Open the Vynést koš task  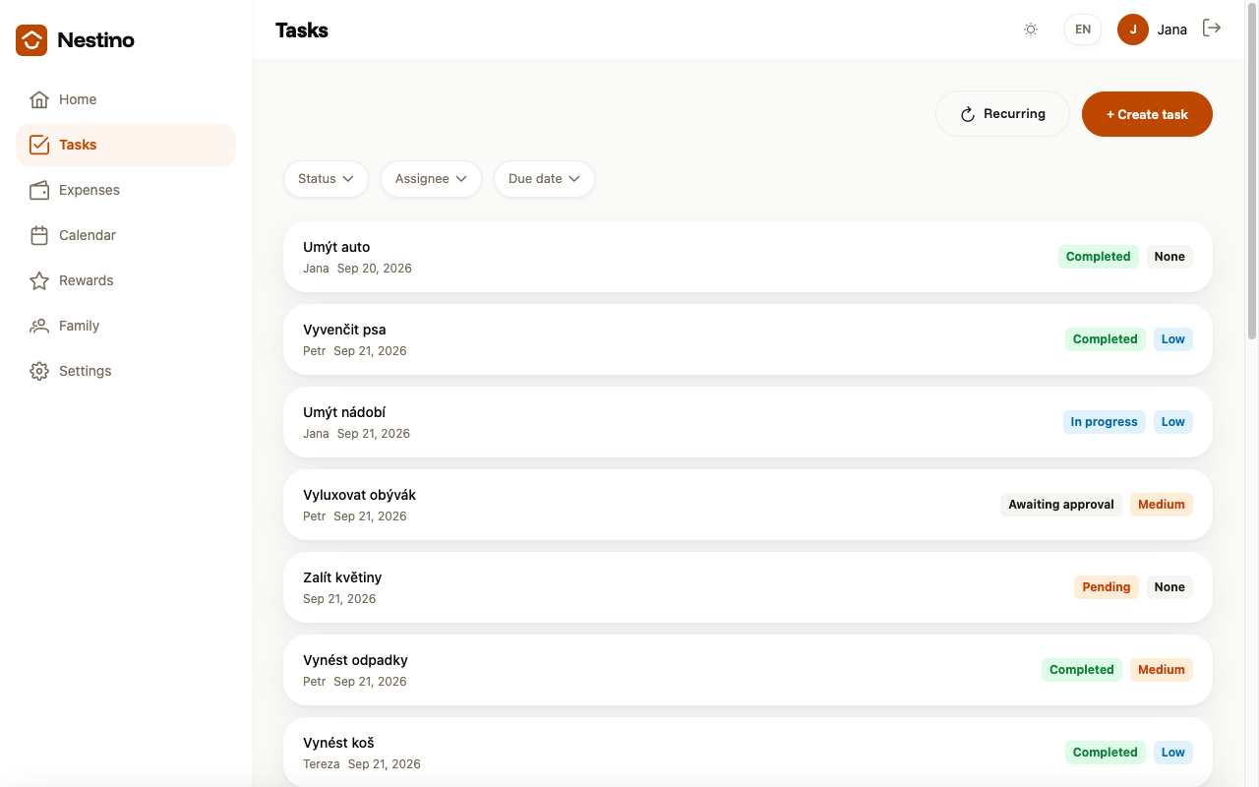click(748, 753)
